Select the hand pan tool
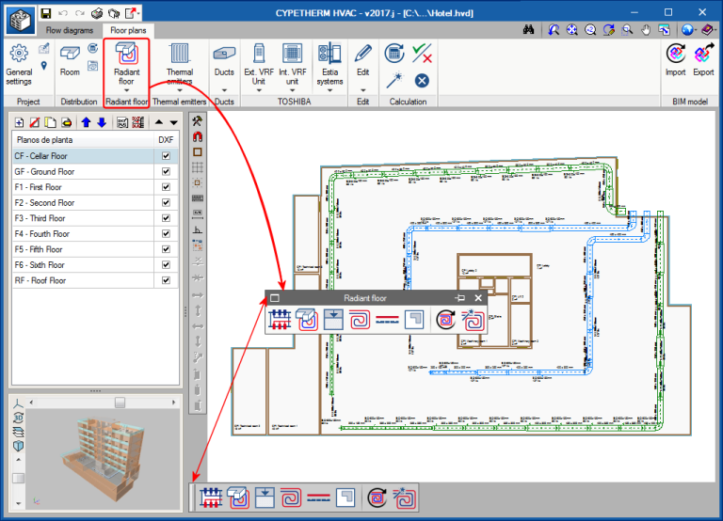 tap(646, 30)
